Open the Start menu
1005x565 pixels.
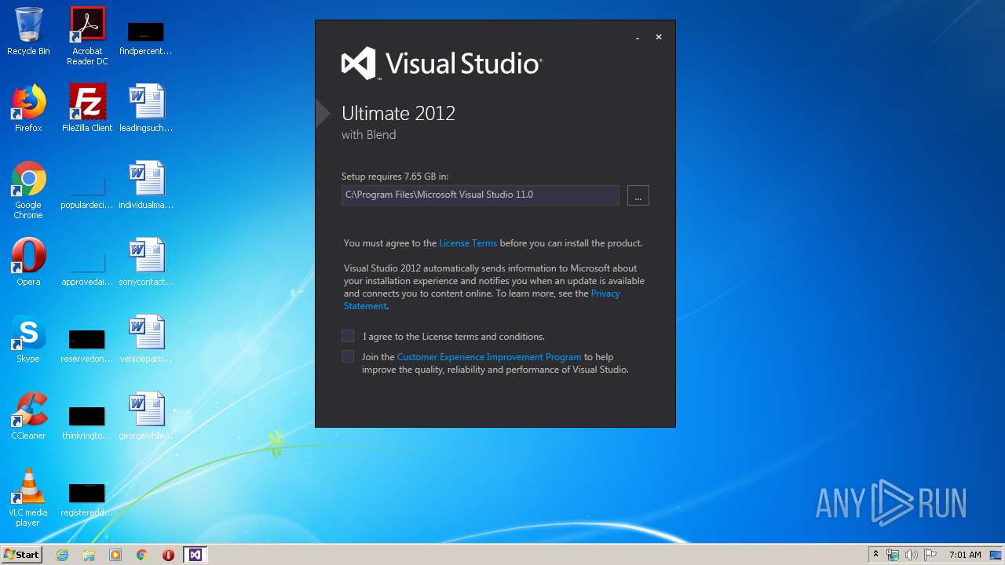[x=22, y=555]
